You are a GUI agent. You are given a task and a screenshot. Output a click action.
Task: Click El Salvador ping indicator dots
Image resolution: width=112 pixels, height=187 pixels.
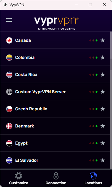93,161
